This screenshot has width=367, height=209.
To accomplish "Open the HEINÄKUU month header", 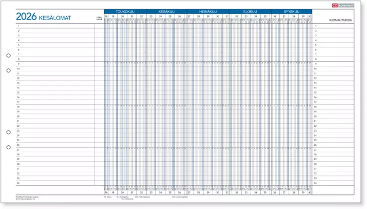I will [208, 11].
